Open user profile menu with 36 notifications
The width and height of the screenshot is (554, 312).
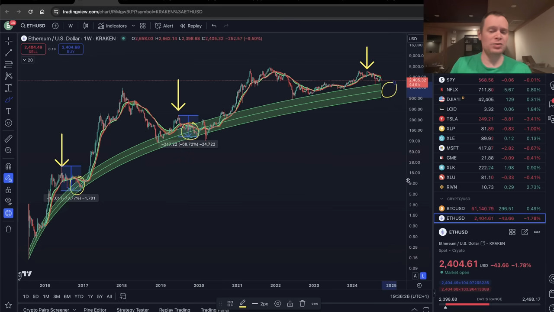(8, 26)
